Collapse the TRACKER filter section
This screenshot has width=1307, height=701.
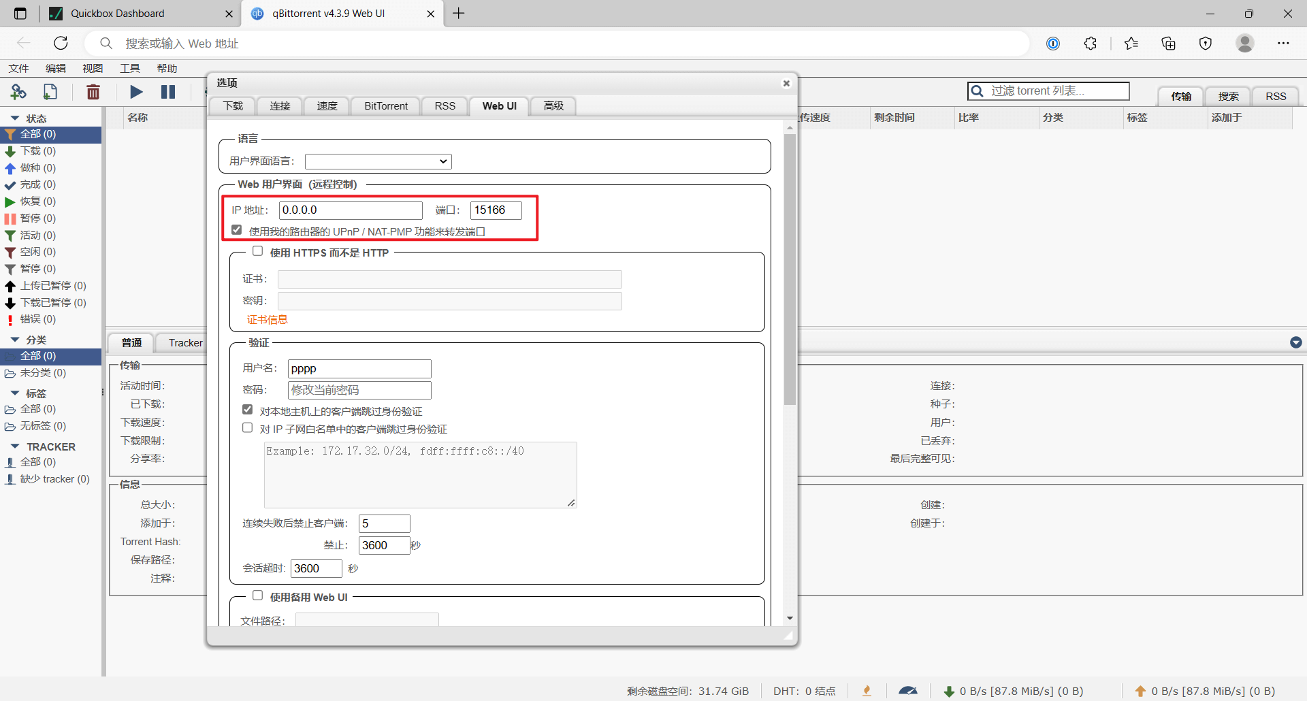(x=15, y=446)
